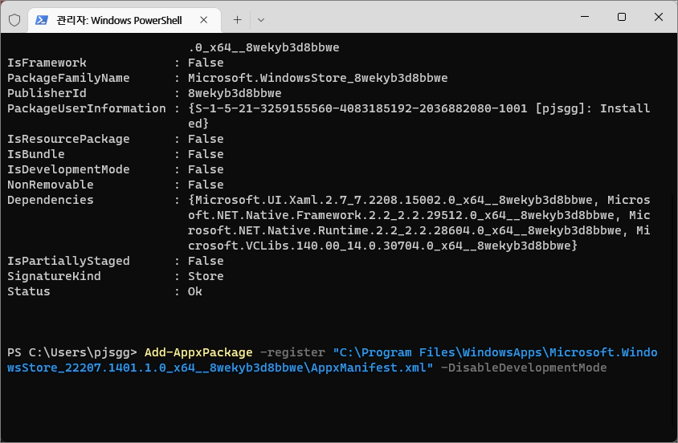Click the S-1-5-21 user SID text
This screenshot has width=678, height=443.
tap(361, 108)
